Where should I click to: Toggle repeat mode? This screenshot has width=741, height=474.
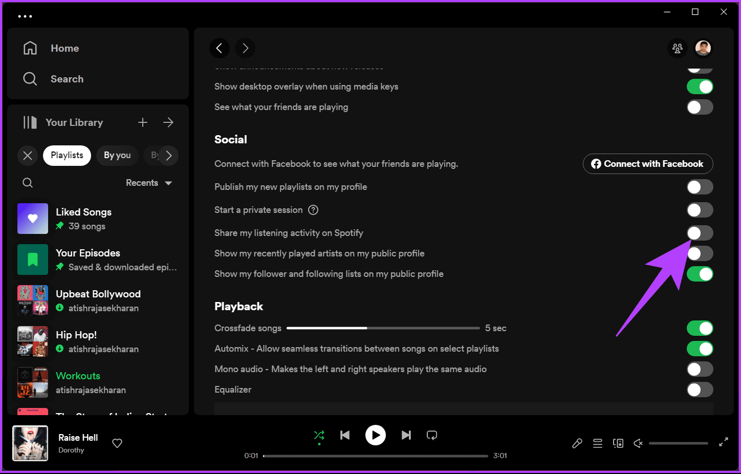[432, 435]
